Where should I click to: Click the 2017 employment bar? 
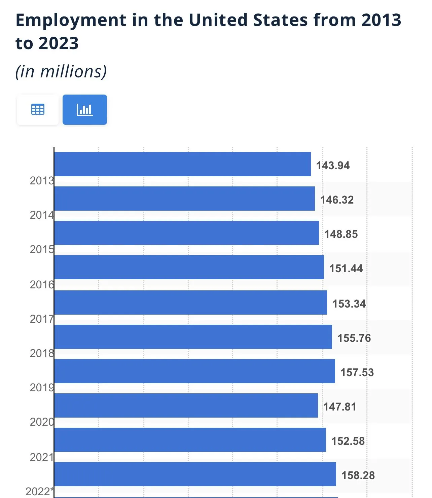click(x=190, y=303)
